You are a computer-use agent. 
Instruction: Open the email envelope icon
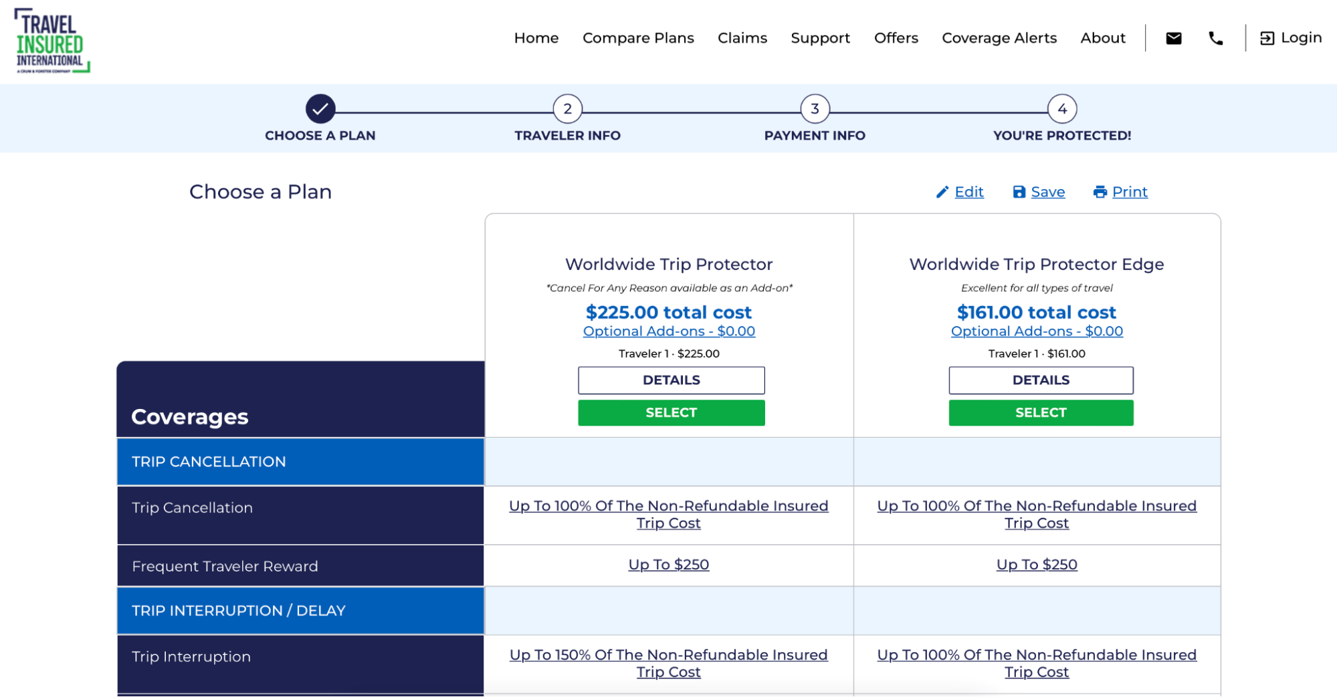pyautogui.click(x=1173, y=38)
